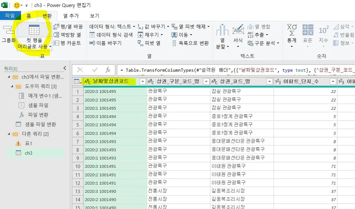
Task: Collapse the 도우미 쿼리 [3] folder
Action: [x=12, y=86]
